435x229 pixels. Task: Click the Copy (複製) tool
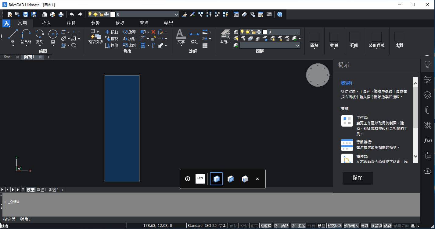(112, 39)
